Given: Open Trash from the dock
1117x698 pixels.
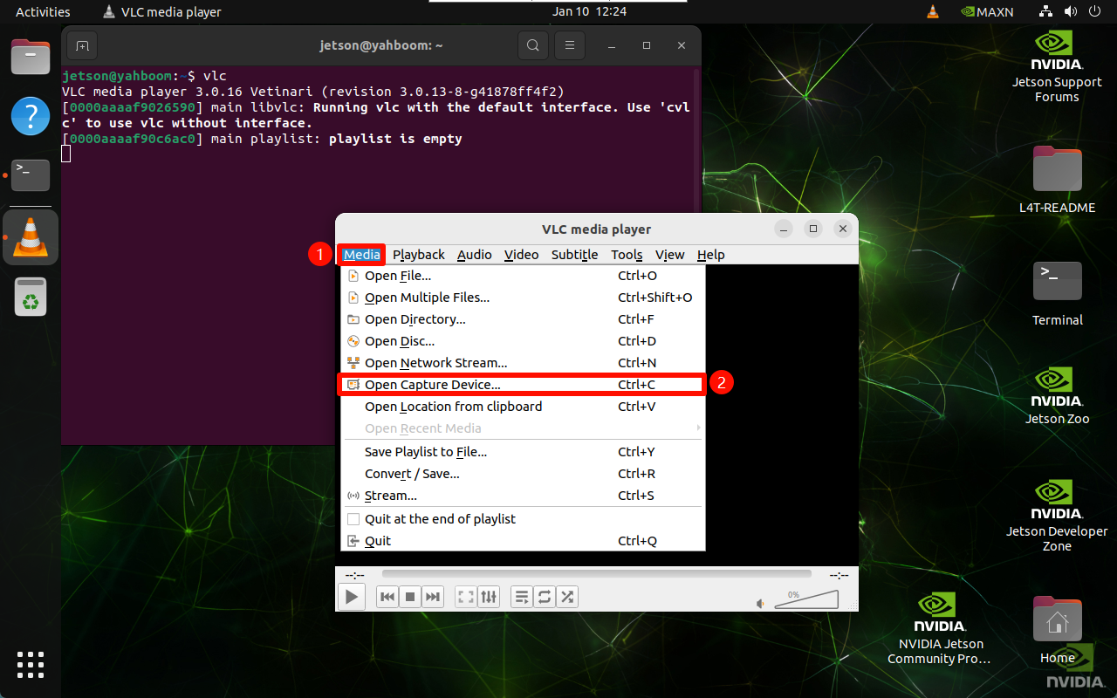Looking at the screenshot, I should pos(31,297).
